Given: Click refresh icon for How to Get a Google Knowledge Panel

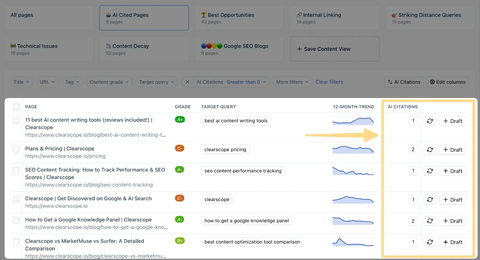Looking at the screenshot, I should click(x=430, y=221).
